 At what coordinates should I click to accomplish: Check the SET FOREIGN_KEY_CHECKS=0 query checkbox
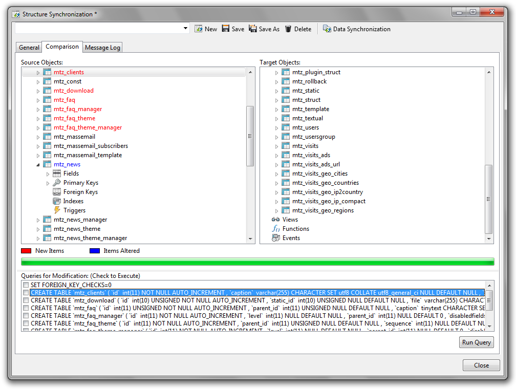tap(26, 285)
